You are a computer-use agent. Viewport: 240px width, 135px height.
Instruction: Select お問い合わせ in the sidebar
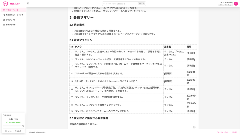pos(11,25)
